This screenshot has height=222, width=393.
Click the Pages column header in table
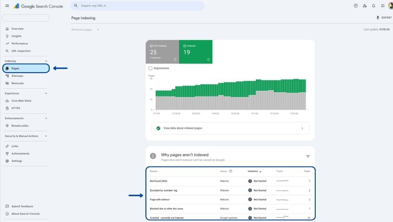(307, 171)
